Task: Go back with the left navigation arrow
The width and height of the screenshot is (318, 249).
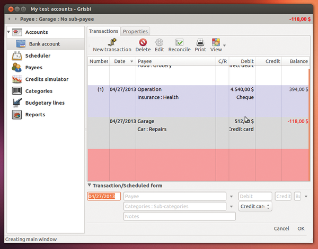Action: (x=9, y=19)
